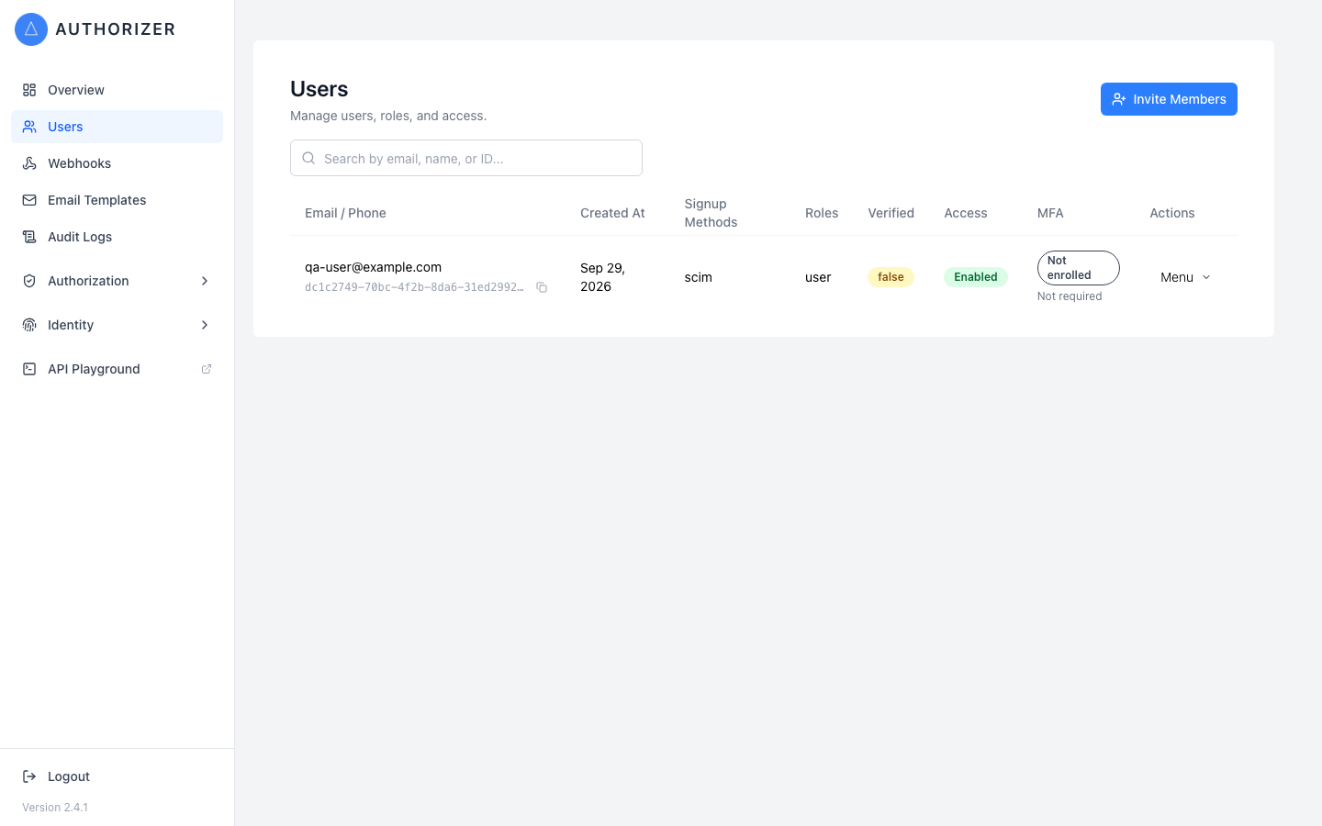Click the Enabled access badge
1322x826 pixels.
point(976,277)
